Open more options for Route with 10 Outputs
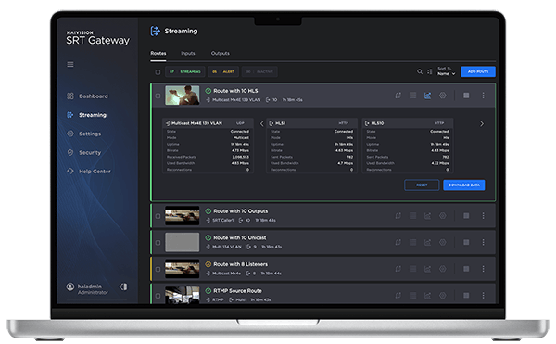The width and height of the screenshot is (556, 344). [483, 216]
